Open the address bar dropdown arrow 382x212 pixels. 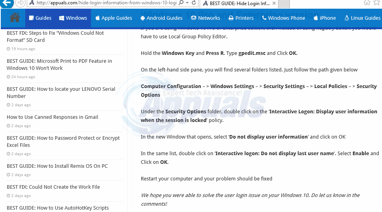click(187, 3)
